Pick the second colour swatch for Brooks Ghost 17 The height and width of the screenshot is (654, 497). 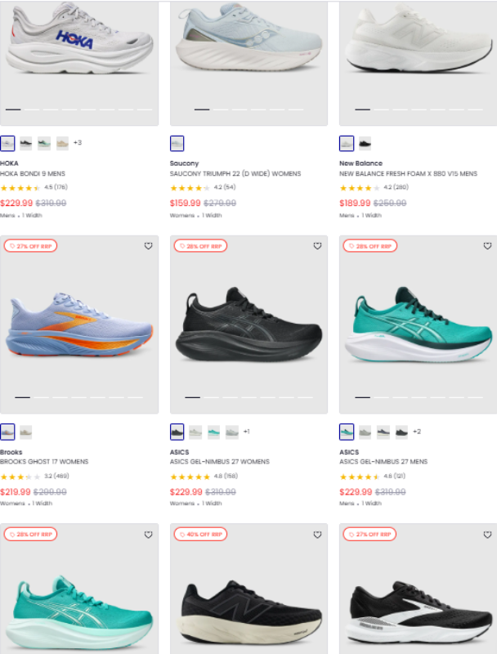(x=26, y=432)
